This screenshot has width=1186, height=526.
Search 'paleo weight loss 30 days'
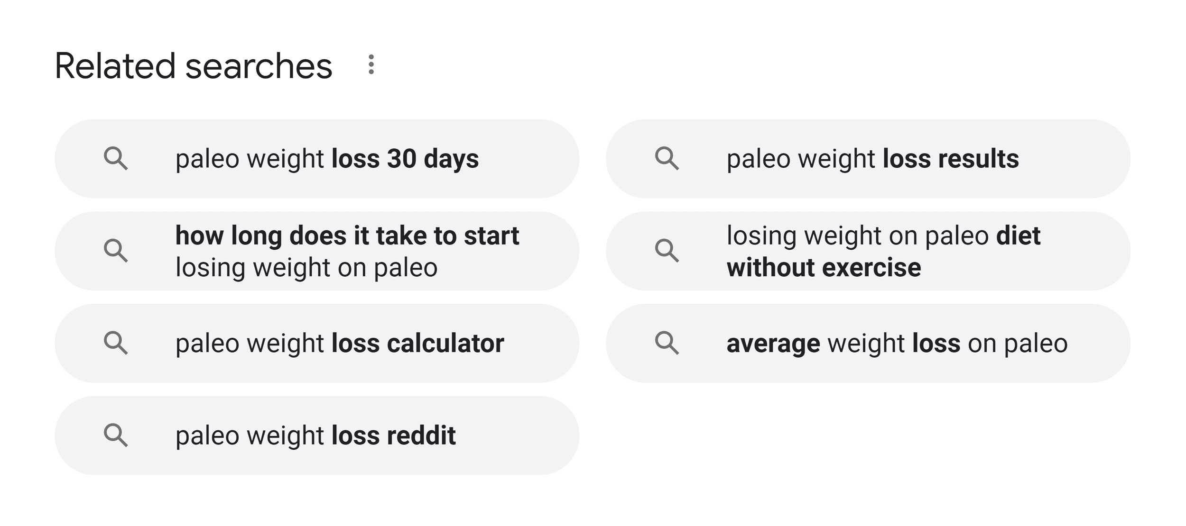tap(317, 159)
